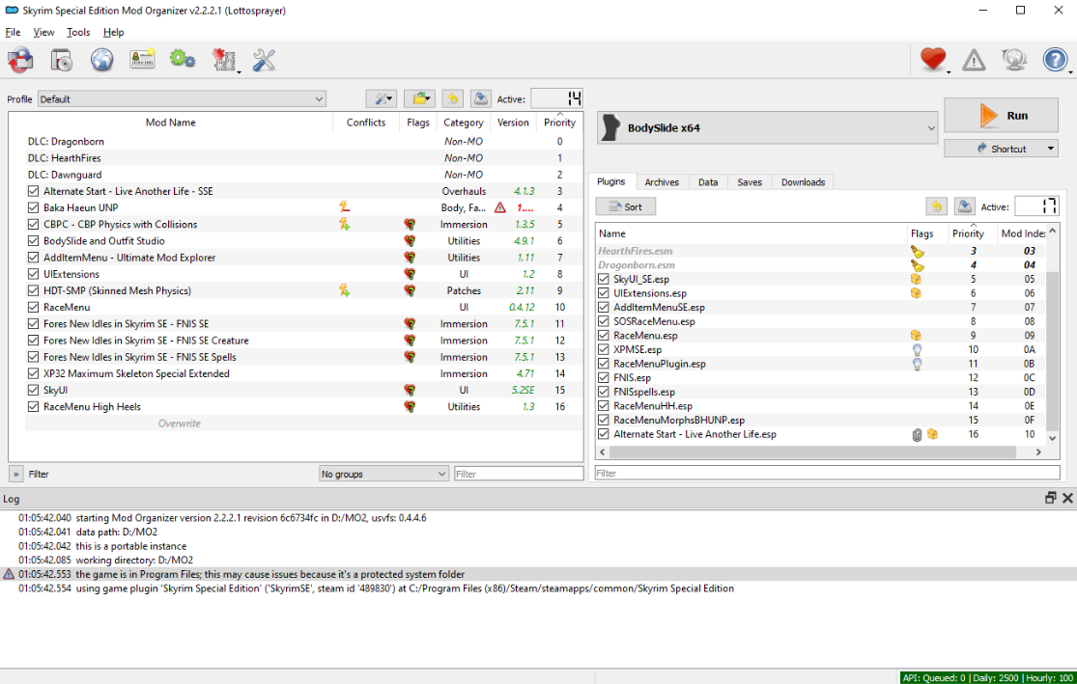
Task: Sort mods by the Priority column header
Action: pyautogui.click(x=559, y=123)
